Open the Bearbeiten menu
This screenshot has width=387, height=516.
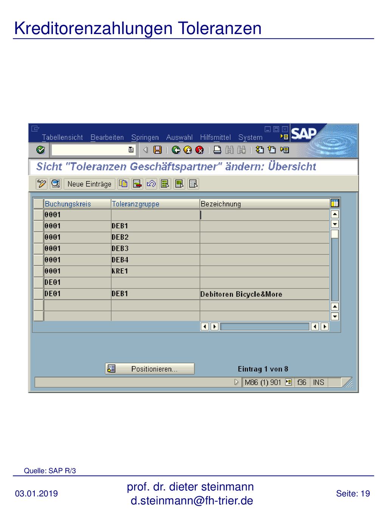coord(107,138)
